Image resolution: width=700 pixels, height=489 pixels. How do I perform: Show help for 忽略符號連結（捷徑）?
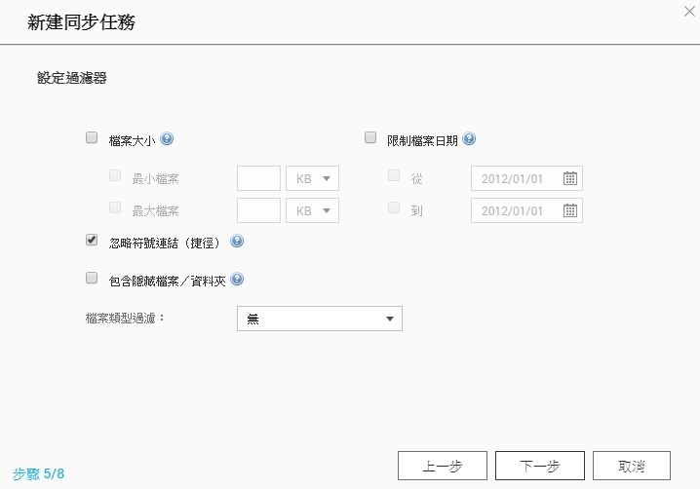pyautogui.click(x=237, y=242)
